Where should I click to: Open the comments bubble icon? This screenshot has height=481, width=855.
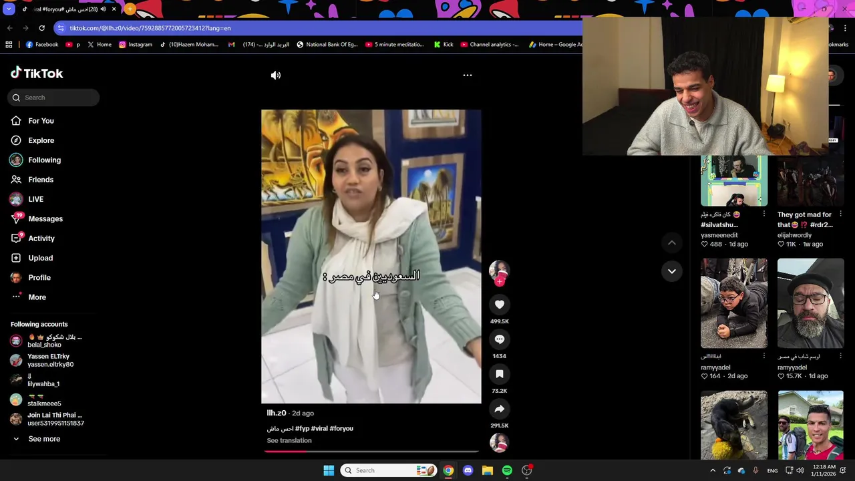(x=500, y=339)
